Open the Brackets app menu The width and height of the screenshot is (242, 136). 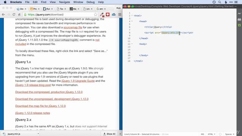tap(16, 2)
